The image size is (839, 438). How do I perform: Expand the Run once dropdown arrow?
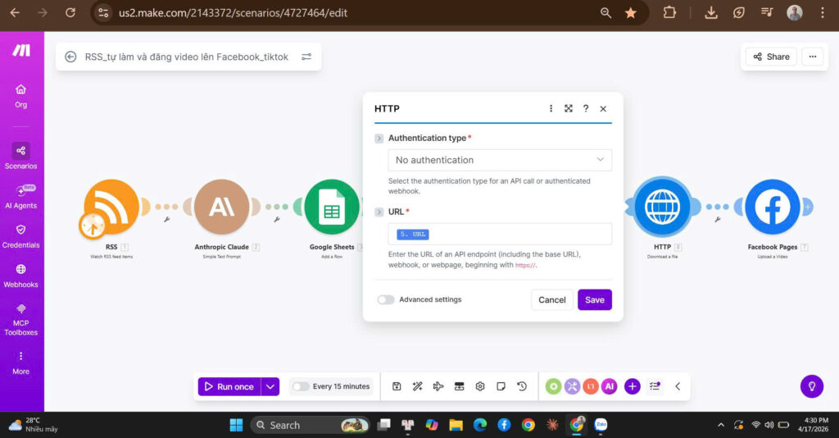point(271,386)
